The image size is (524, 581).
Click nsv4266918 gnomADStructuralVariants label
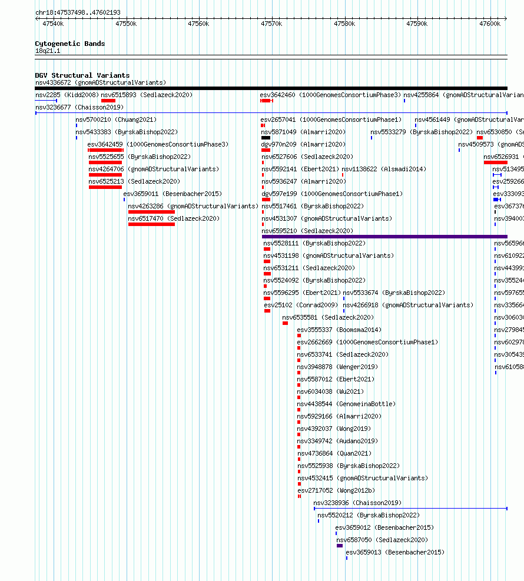pyautogui.click(x=408, y=305)
